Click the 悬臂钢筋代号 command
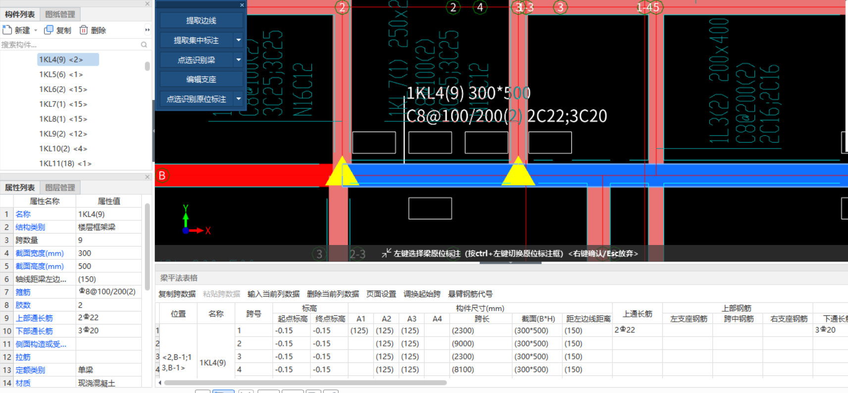 (x=470, y=294)
